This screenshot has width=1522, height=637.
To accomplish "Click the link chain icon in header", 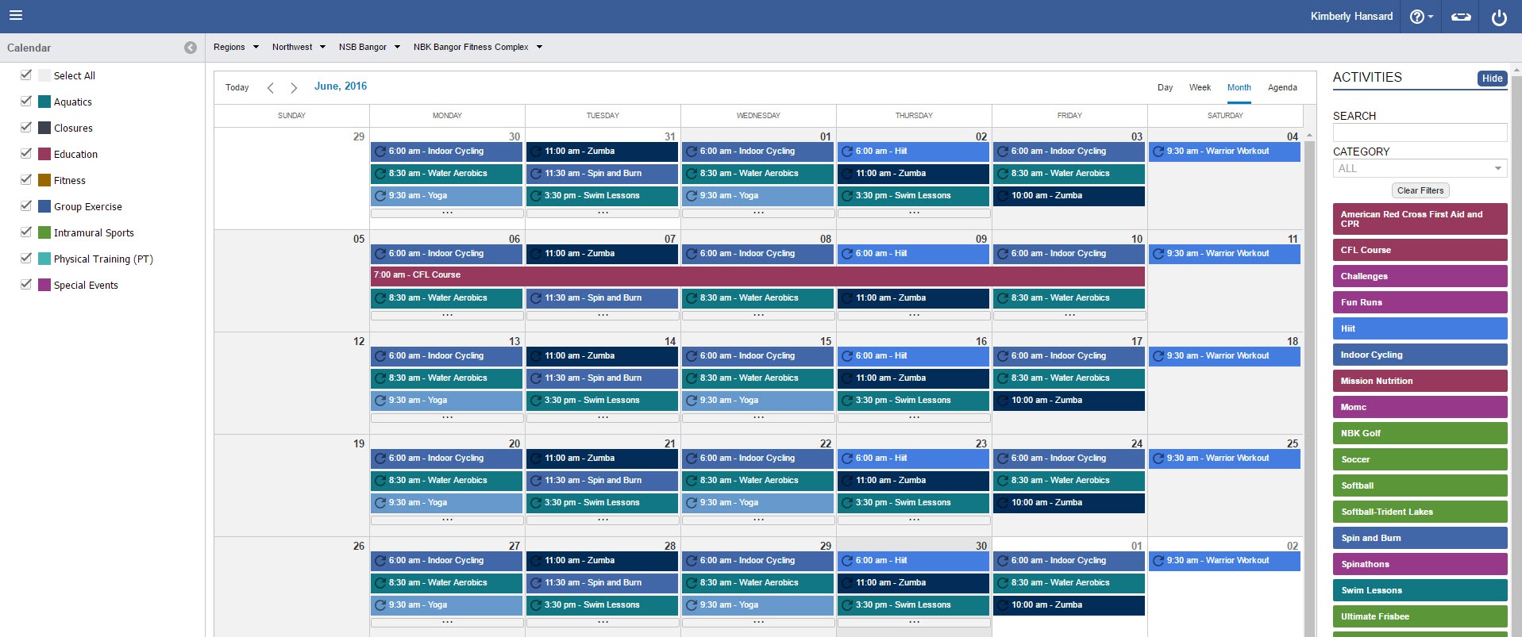I will pyautogui.click(x=1461, y=17).
